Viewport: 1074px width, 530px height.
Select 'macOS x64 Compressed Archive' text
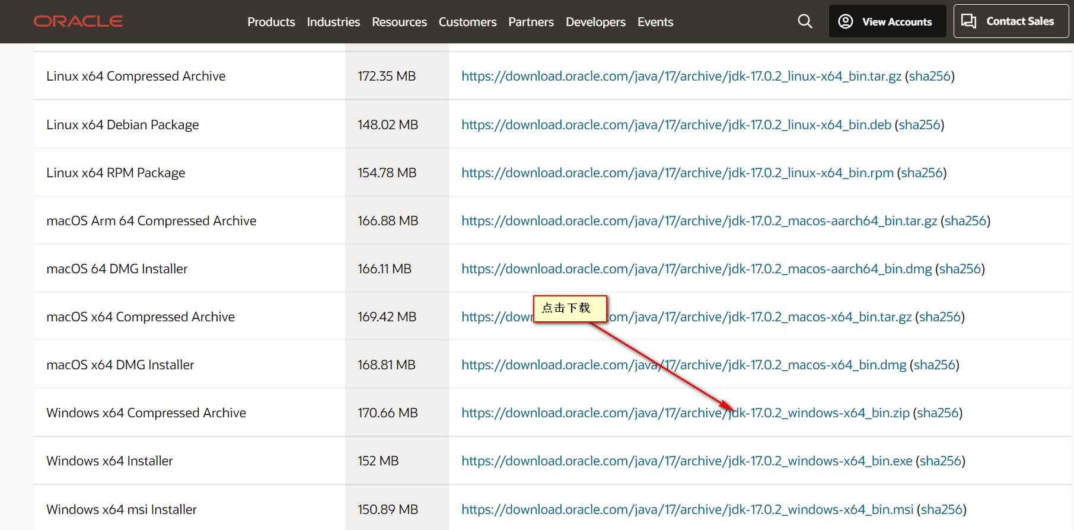[x=141, y=317]
